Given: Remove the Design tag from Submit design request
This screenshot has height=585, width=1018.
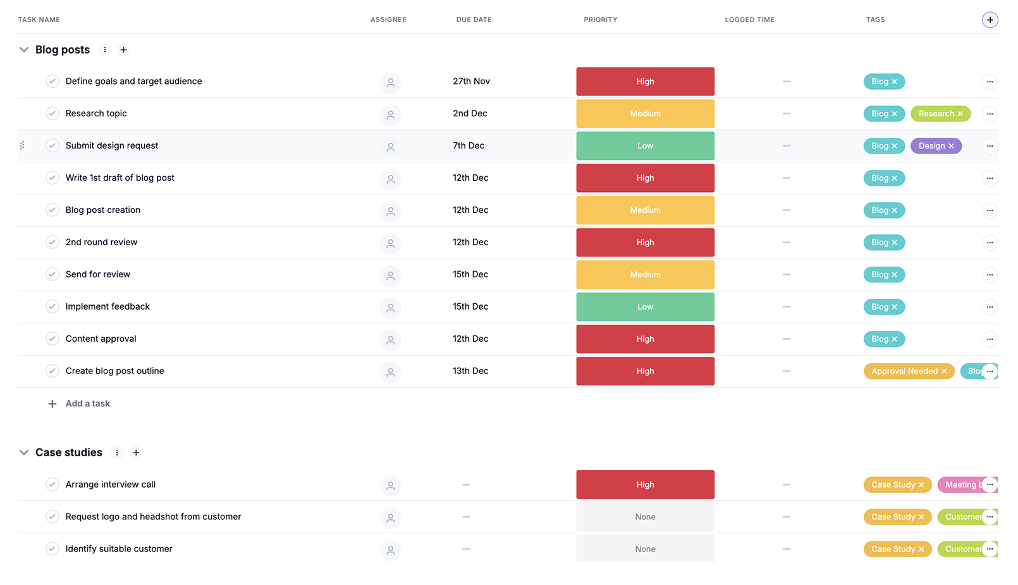Looking at the screenshot, I should tap(951, 146).
